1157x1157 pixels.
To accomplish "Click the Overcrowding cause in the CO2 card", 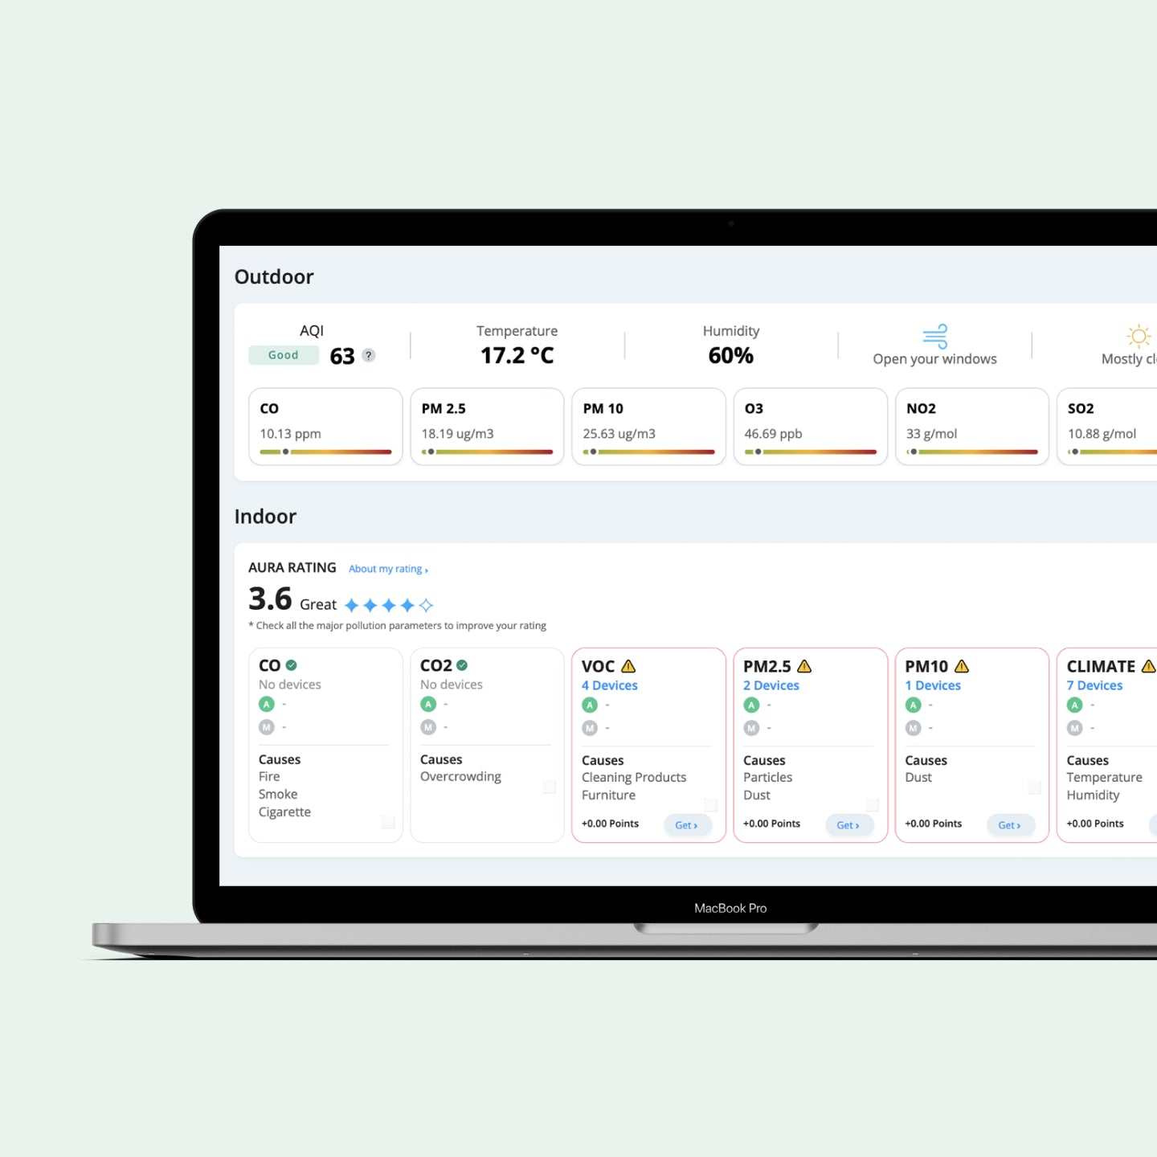I will click(460, 777).
